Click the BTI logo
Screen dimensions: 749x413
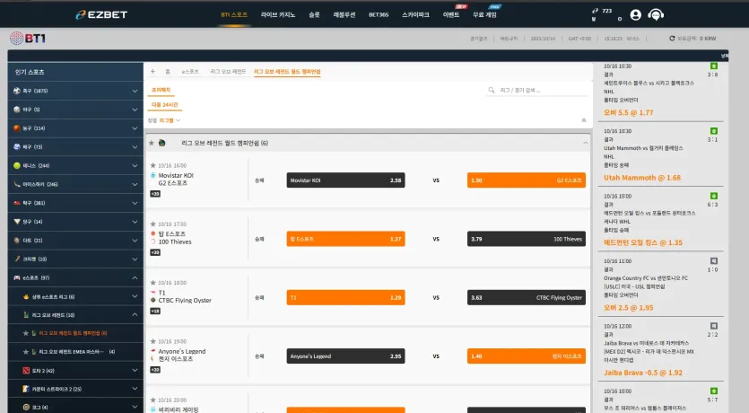pos(28,39)
